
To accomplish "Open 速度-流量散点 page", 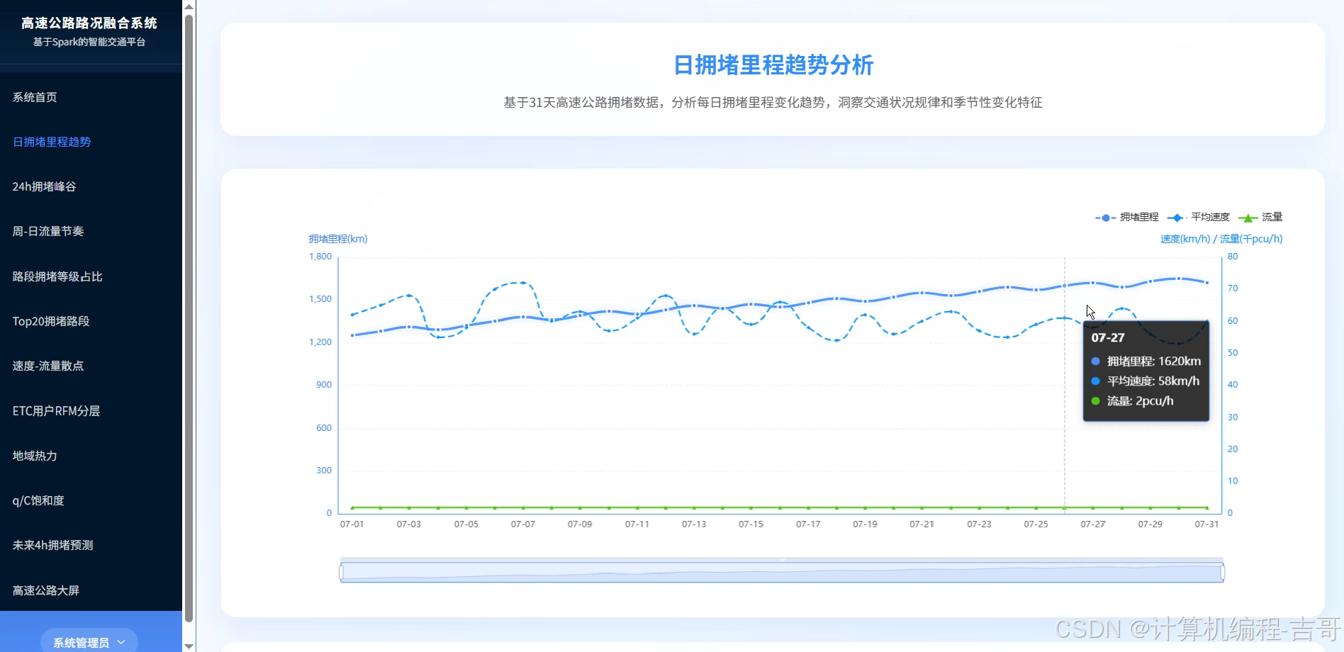I will click(x=48, y=366).
